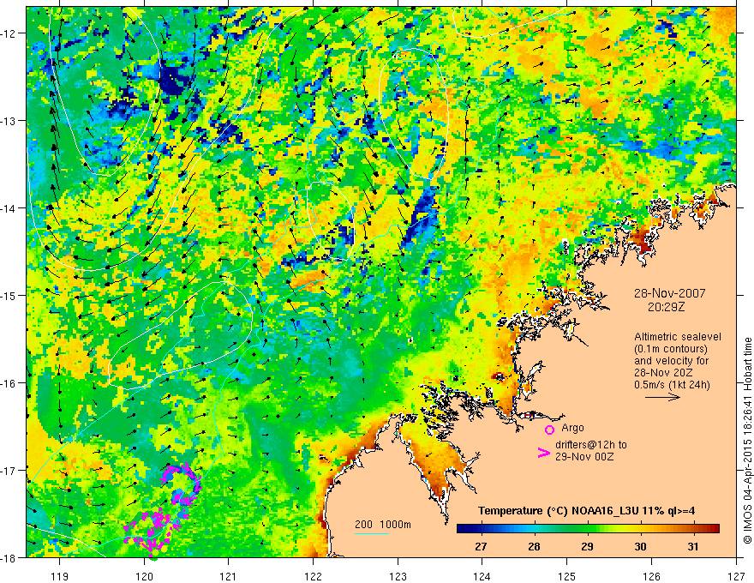Click the longitude axis label 126
Viewport: 754px width, 583px height.
[651, 576]
